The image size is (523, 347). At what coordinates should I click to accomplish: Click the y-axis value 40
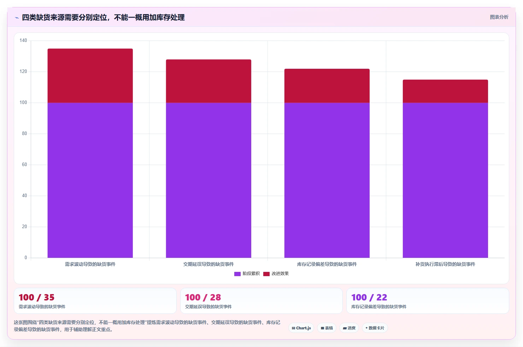click(24, 196)
